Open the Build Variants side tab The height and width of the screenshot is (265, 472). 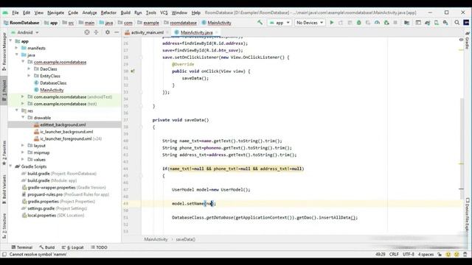pos(4,189)
